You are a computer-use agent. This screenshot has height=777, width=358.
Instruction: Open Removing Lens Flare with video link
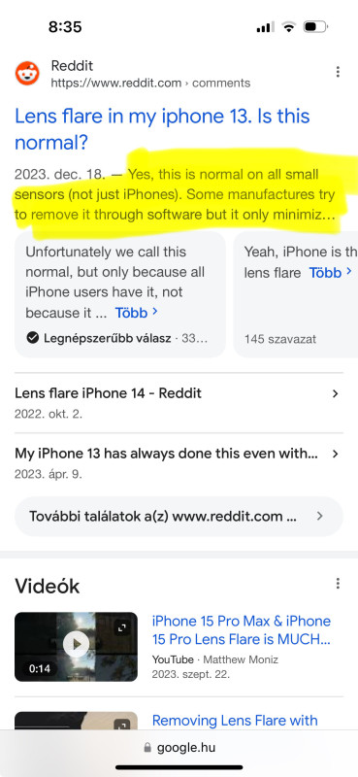tap(235, 720)
